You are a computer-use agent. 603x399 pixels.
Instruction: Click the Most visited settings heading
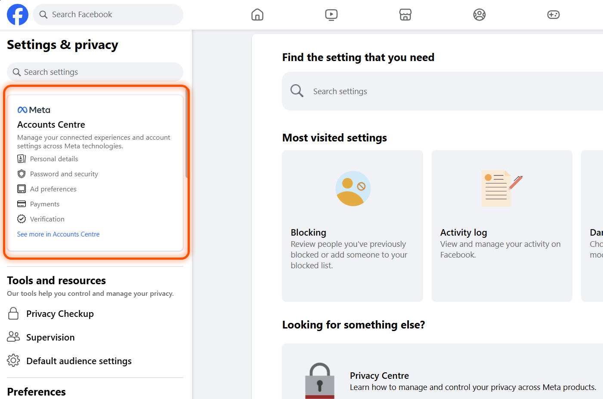coord(334,138)
